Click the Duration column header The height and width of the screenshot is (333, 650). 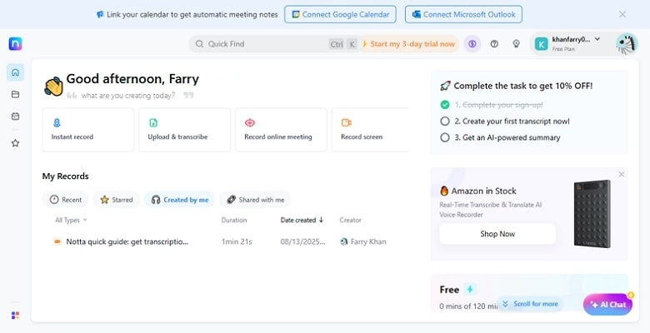(x=234, y=220)
